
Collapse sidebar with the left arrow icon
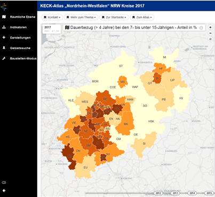(x=4, y=191)
